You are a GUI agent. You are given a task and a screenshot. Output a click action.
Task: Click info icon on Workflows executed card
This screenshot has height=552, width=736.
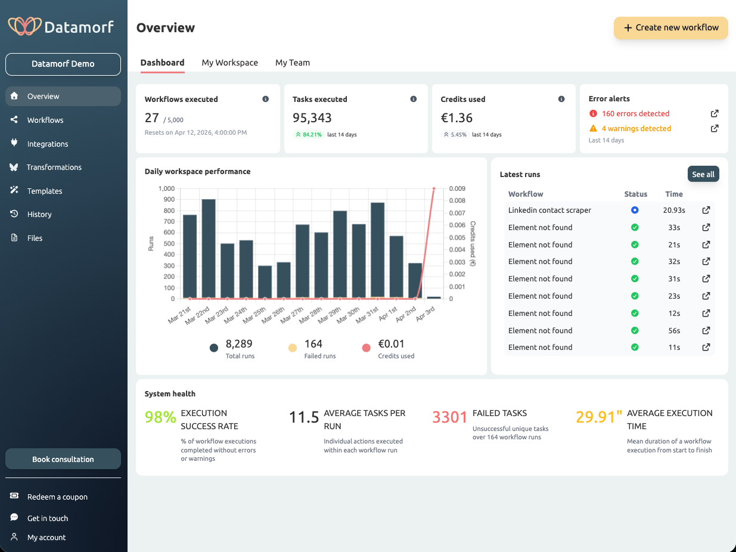pos(266,99)
